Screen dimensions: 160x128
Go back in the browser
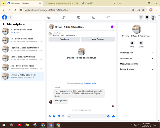[x=4, y=10]
